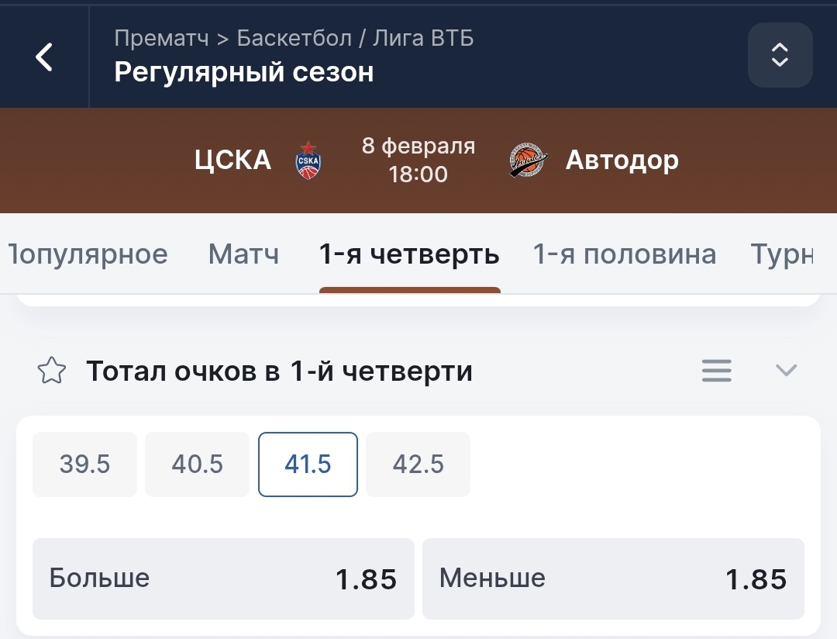Select the active "1-я четверть" tab

409,254
